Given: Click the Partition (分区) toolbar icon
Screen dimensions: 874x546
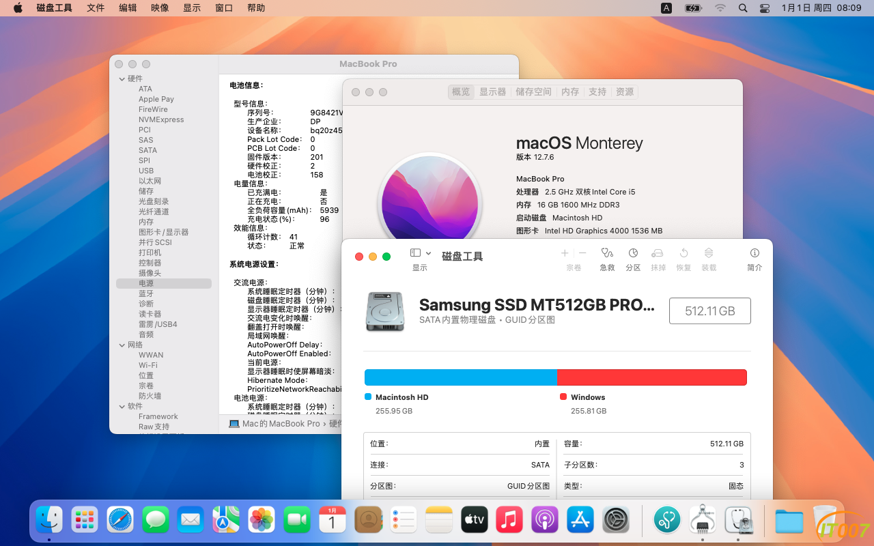Looking at the screenshot, I should click(633, 253).
